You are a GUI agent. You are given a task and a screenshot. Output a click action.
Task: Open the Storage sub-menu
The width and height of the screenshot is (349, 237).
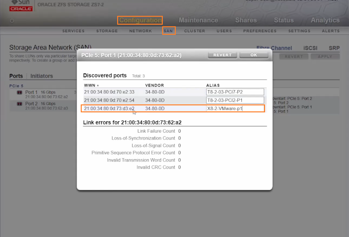[x=107, y=31]
